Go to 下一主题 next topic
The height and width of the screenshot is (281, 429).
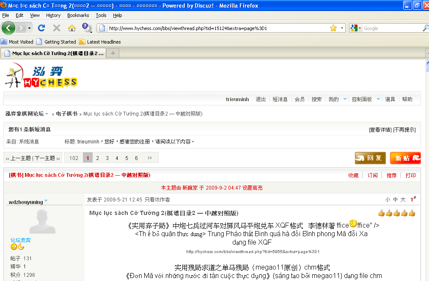45,158
